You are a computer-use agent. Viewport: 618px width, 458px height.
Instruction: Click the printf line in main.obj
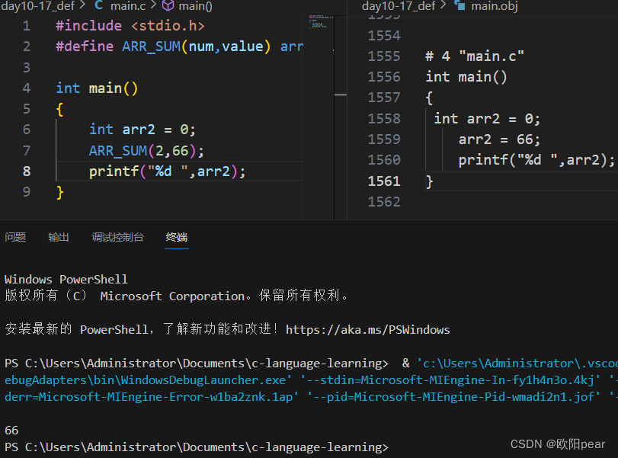[x=536, y=159]
